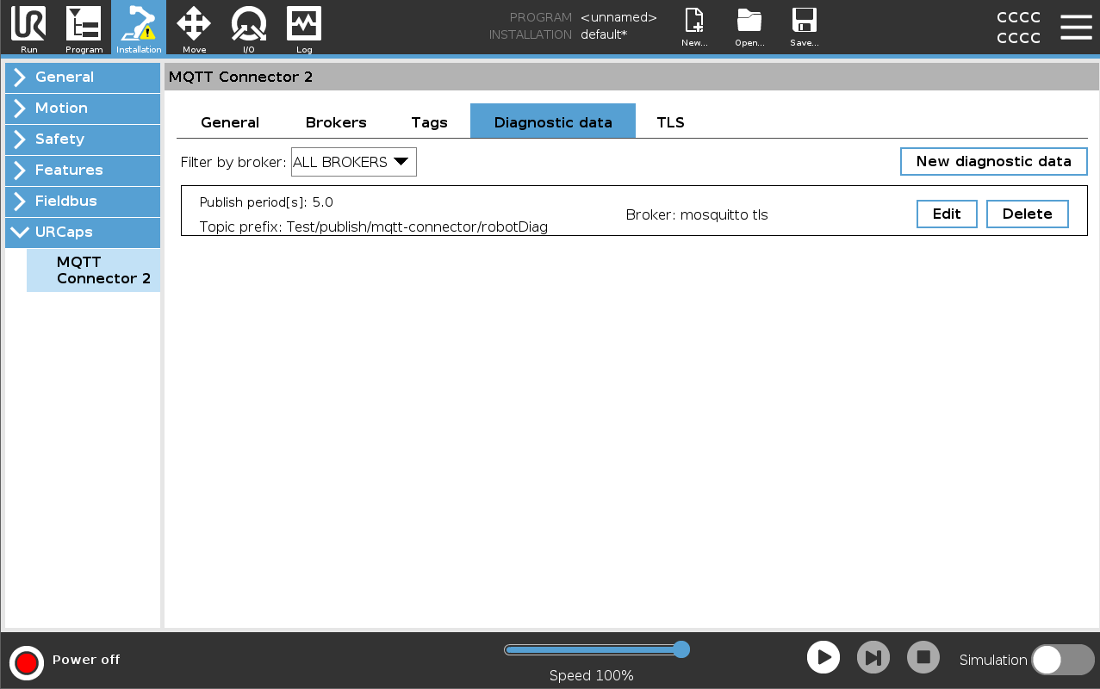Open the Run screen icon

coord(28,28)
